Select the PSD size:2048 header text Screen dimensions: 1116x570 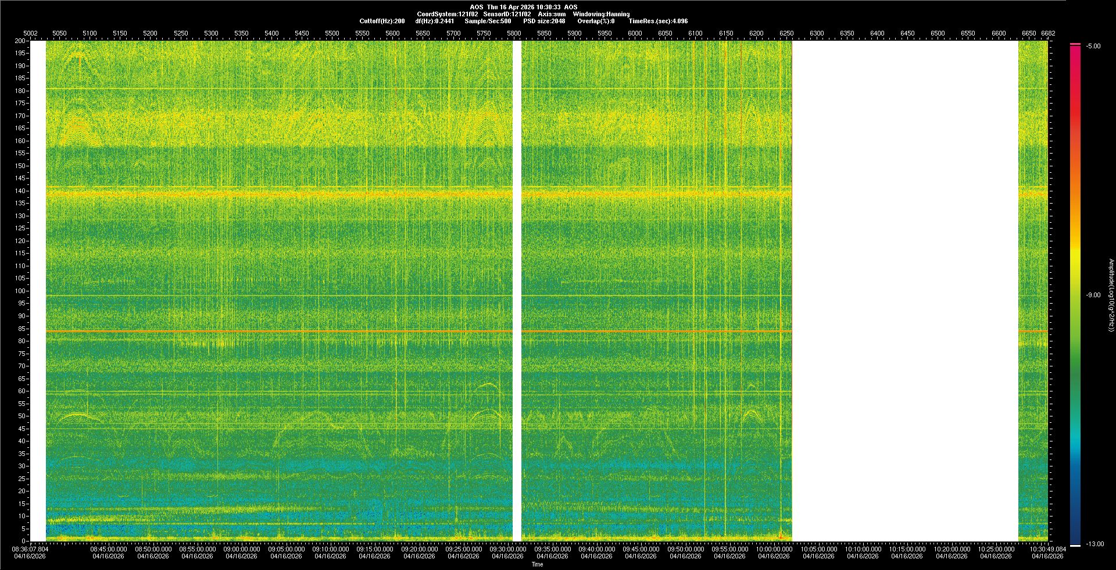543,21
